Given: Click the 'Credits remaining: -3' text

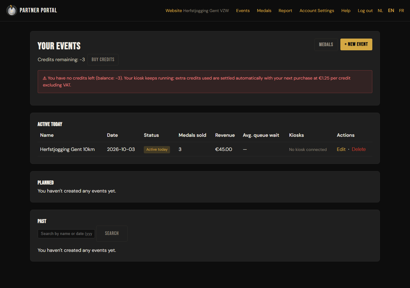Looking at the screenshot, I should click(x=61, y=60).
